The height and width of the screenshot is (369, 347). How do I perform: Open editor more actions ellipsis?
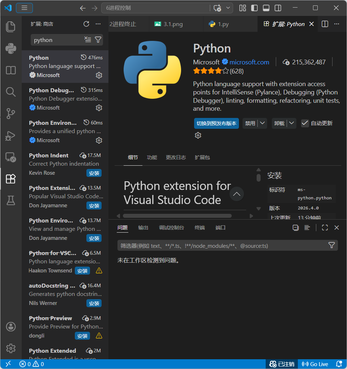[x=337, y=24]
